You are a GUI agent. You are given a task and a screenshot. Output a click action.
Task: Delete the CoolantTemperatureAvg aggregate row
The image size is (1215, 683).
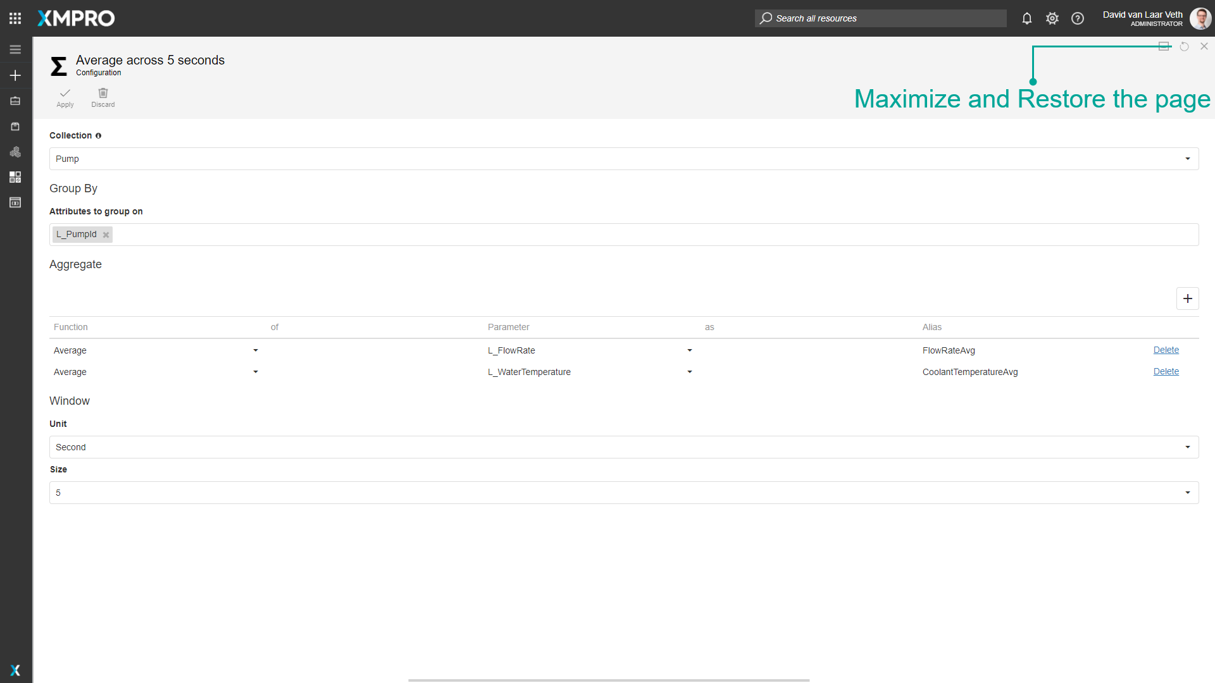[1166, 371]
